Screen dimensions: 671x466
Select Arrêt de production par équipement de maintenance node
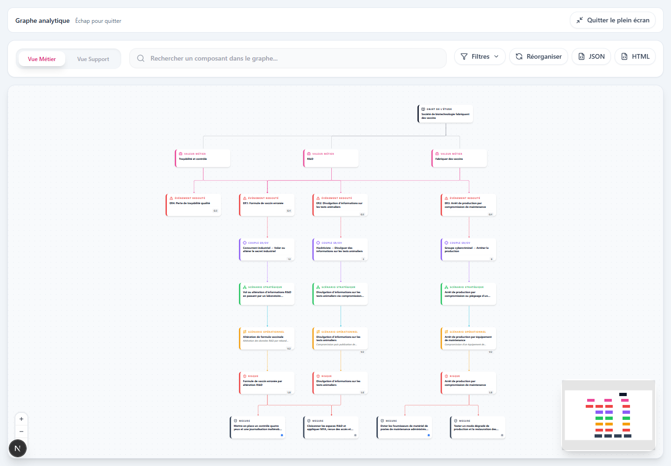coord(469,338)
